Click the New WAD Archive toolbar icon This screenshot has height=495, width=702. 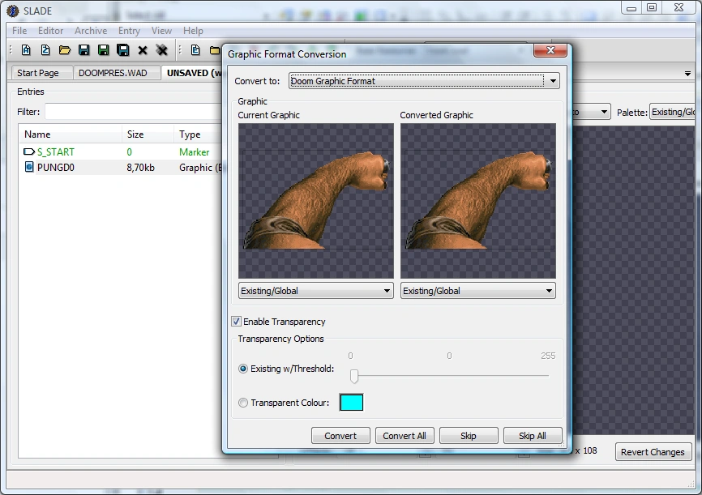(26, 50)
